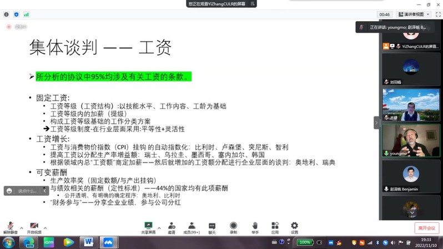Open meeting 设置 settings gear
This screenshot has width=443, height=249.
pyautogui.click(x=294, y=226)
